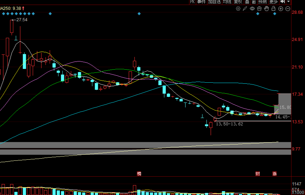Click the blue diamond event marker above 涨
The width and height of the screenshot is (305, 195).
pyautogui.click(x=275, y=14)
